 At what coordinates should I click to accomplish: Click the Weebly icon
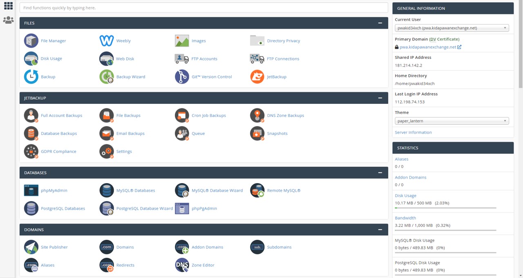click(107, 41)
